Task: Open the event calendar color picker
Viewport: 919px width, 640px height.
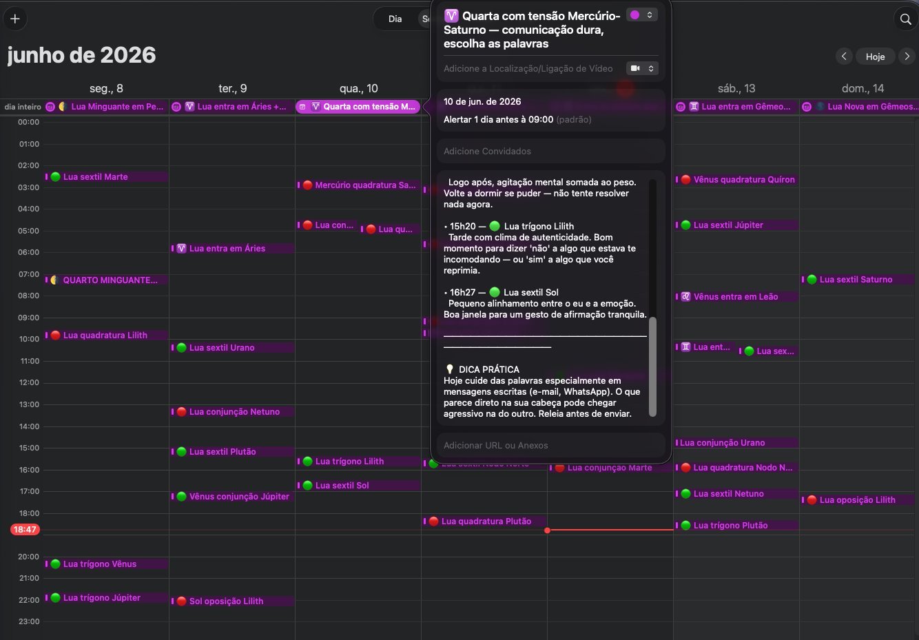Action: point(641,14)
